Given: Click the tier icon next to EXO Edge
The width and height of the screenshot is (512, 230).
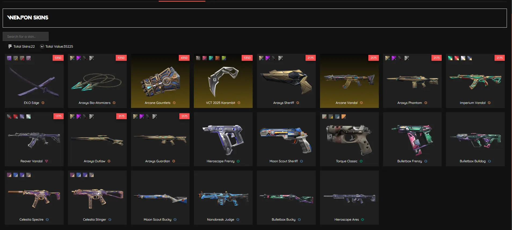Looking at the screenshot, I should pos(43,103).
